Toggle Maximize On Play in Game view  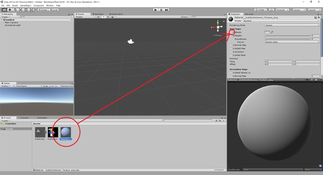[67, 86]
